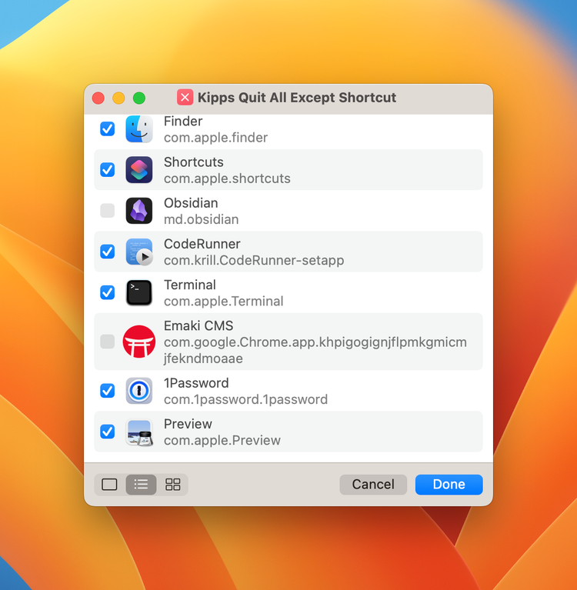Click the Terminal app icon
The width and height of the screenshot is (577, 590).
click(139, 293)
